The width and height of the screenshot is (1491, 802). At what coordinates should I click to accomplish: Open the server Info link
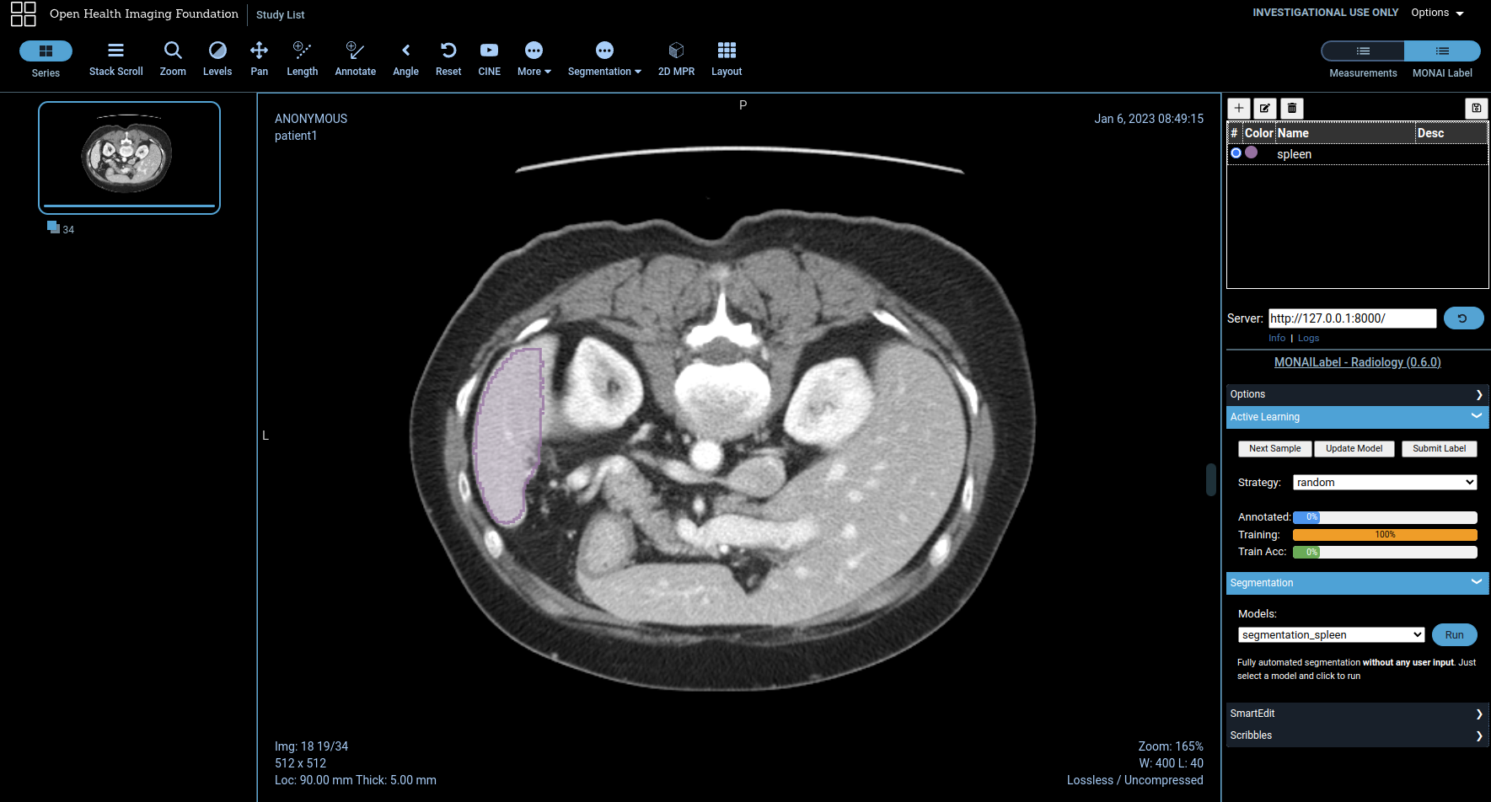pyautogui.click(x=1277, y=338)
